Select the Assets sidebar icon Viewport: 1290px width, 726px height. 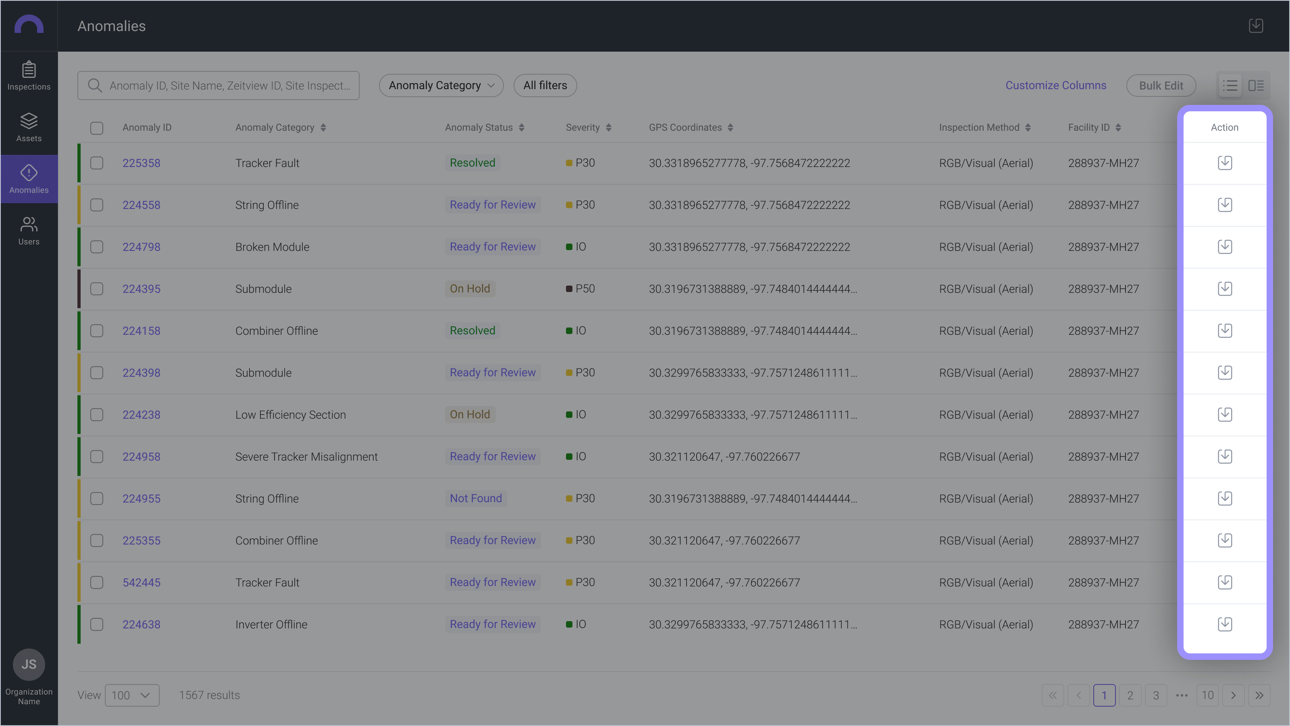pos(29,127)
